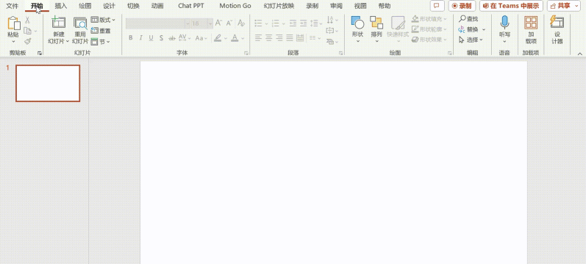Toggle Italic formatting
586x264 pixels.
point(141,37)
